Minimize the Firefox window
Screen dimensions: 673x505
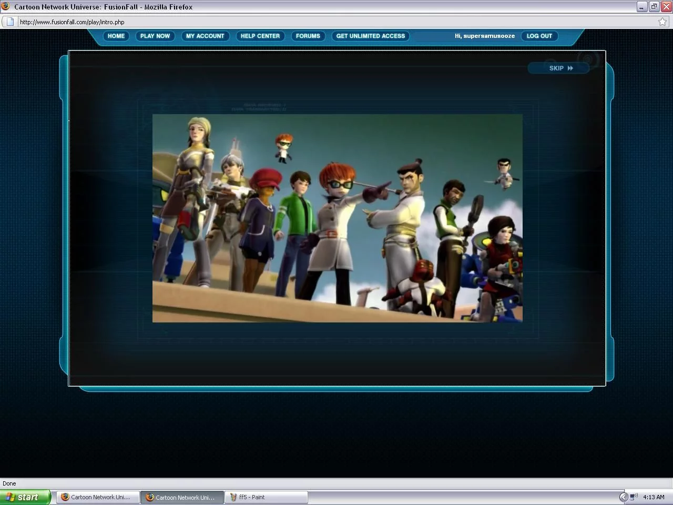[642, 7]
